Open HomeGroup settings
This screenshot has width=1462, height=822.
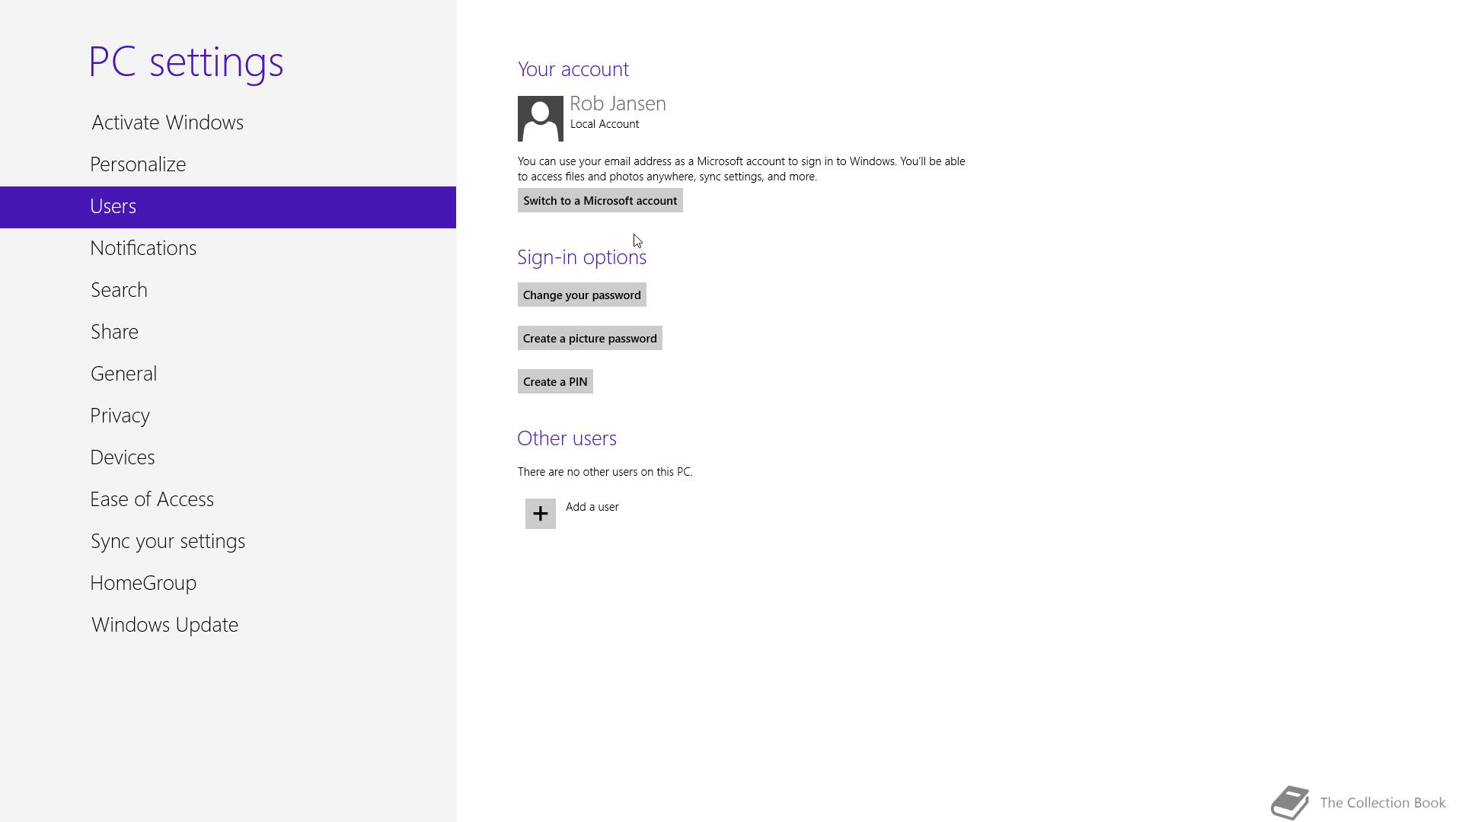(228, 583)
